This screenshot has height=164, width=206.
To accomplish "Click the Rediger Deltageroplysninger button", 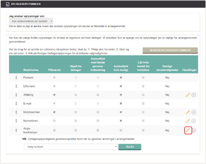I will coord(170,50).
